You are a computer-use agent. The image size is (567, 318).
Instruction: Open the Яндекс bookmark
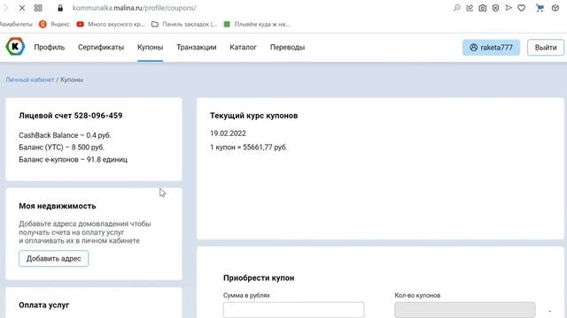click(x=55, y=24)
